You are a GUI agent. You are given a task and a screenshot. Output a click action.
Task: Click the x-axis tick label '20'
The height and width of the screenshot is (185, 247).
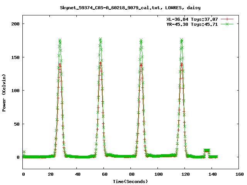pyautogui.click(x=51, y=174)
